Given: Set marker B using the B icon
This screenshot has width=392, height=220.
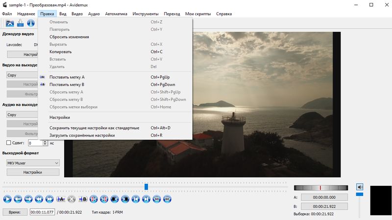Looking at the screenshot, I should (82, 199).
